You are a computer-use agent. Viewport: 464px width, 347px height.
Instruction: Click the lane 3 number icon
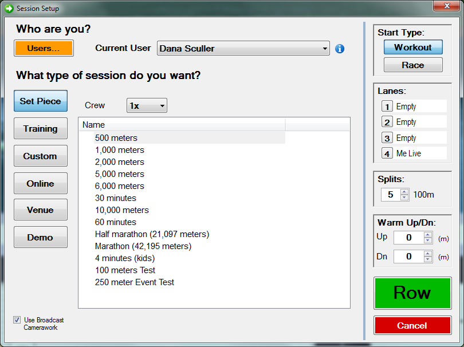click(387, 138)
